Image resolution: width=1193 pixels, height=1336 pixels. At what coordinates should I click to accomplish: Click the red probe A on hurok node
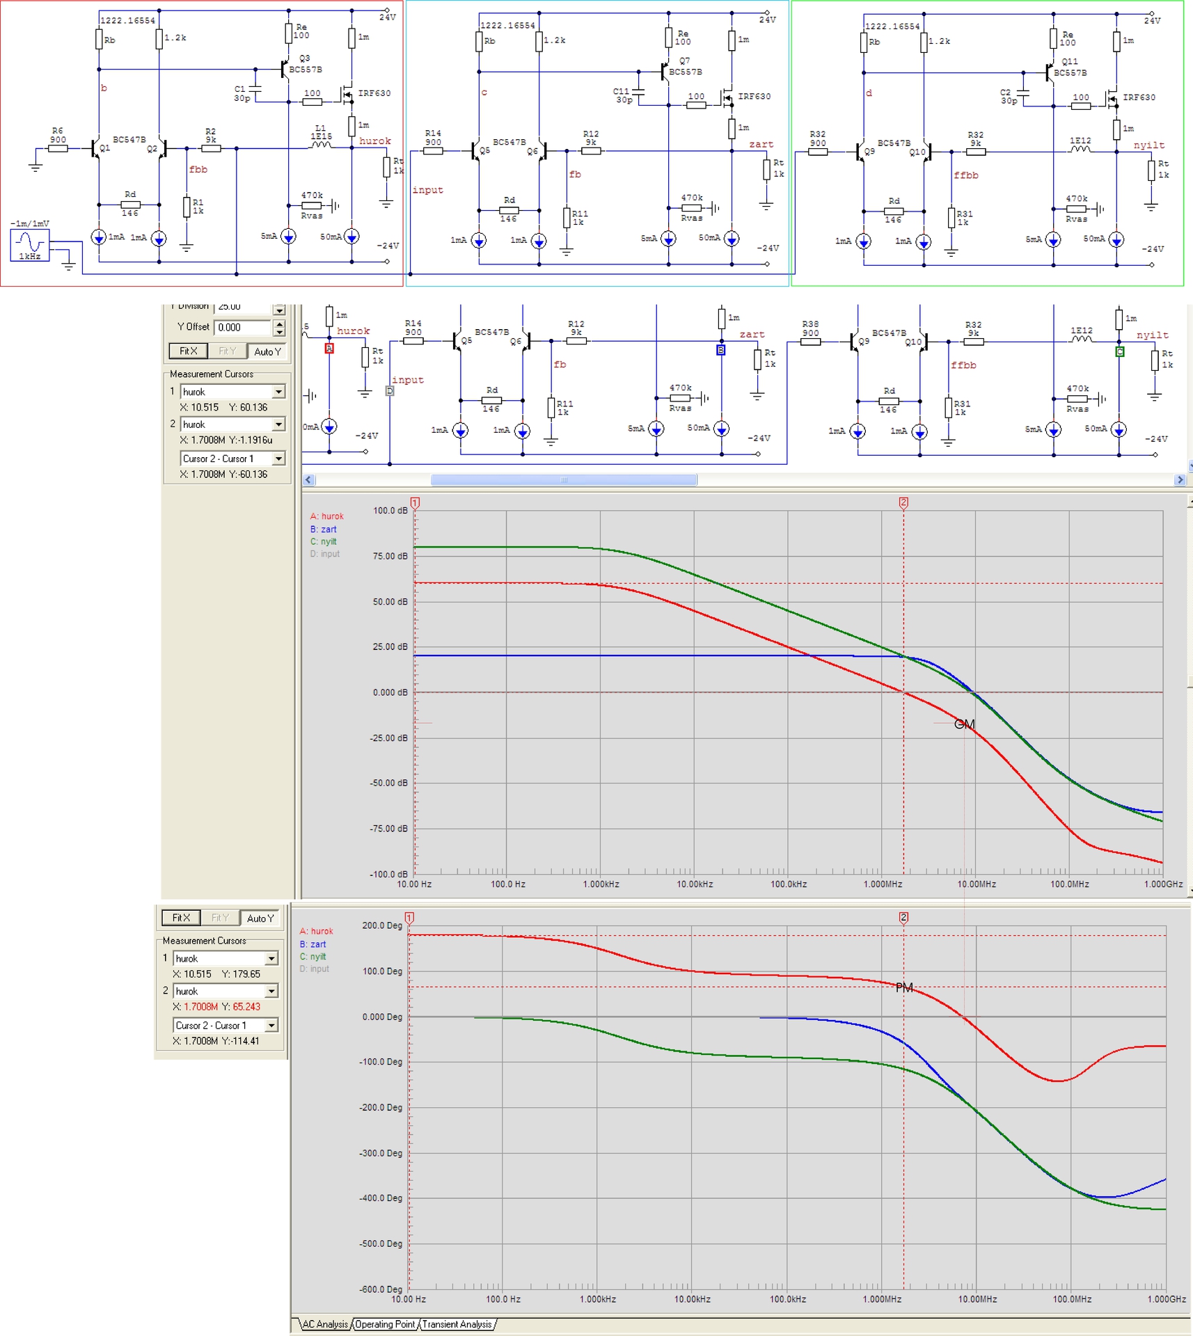[x=329, y=349]
